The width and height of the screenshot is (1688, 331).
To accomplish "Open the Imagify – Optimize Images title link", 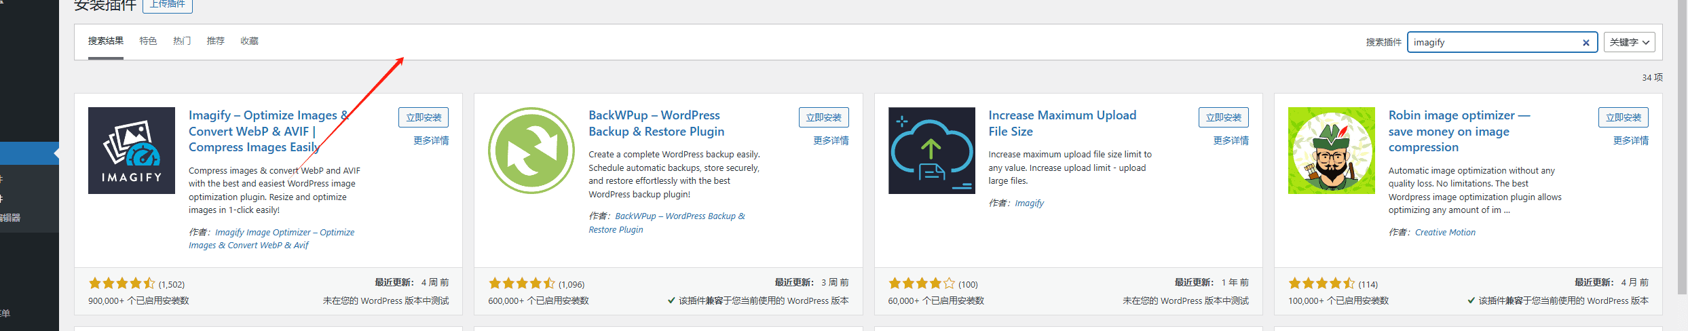I will click(x=269, y=131).
